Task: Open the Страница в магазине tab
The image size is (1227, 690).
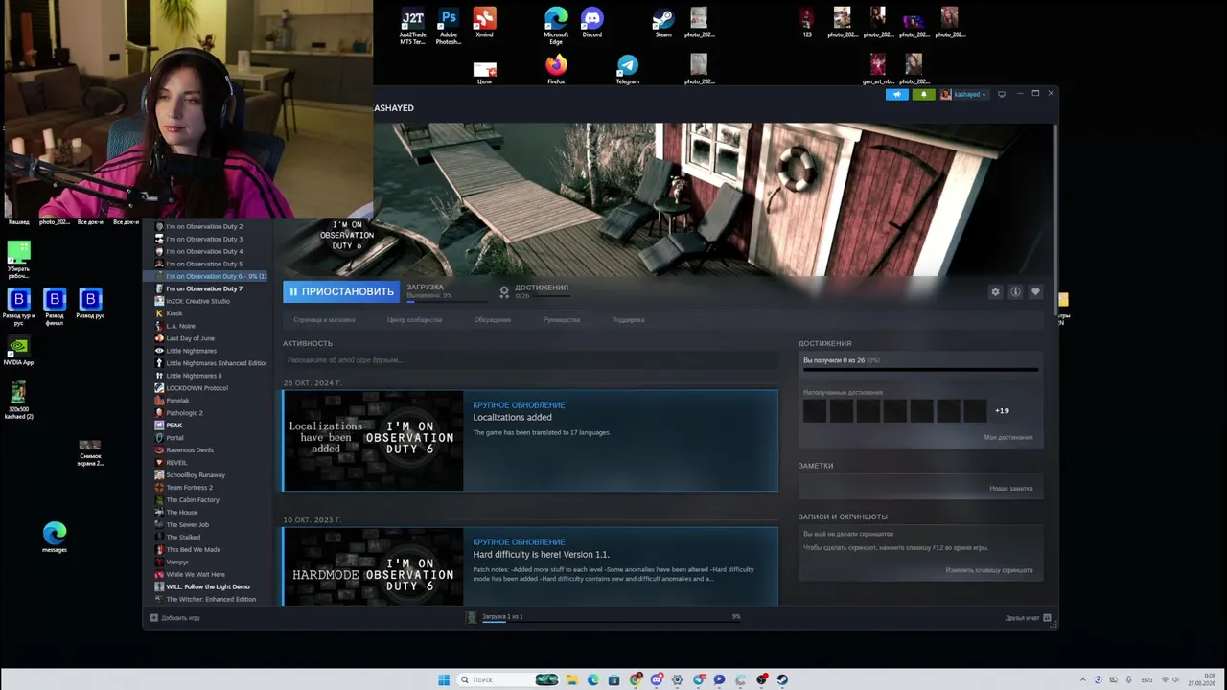Action: [x=324, y=319]
